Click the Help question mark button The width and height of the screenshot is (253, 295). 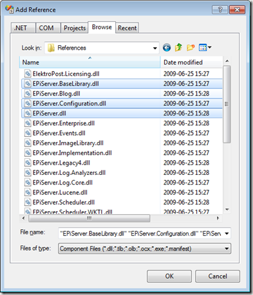click(220, 10)
